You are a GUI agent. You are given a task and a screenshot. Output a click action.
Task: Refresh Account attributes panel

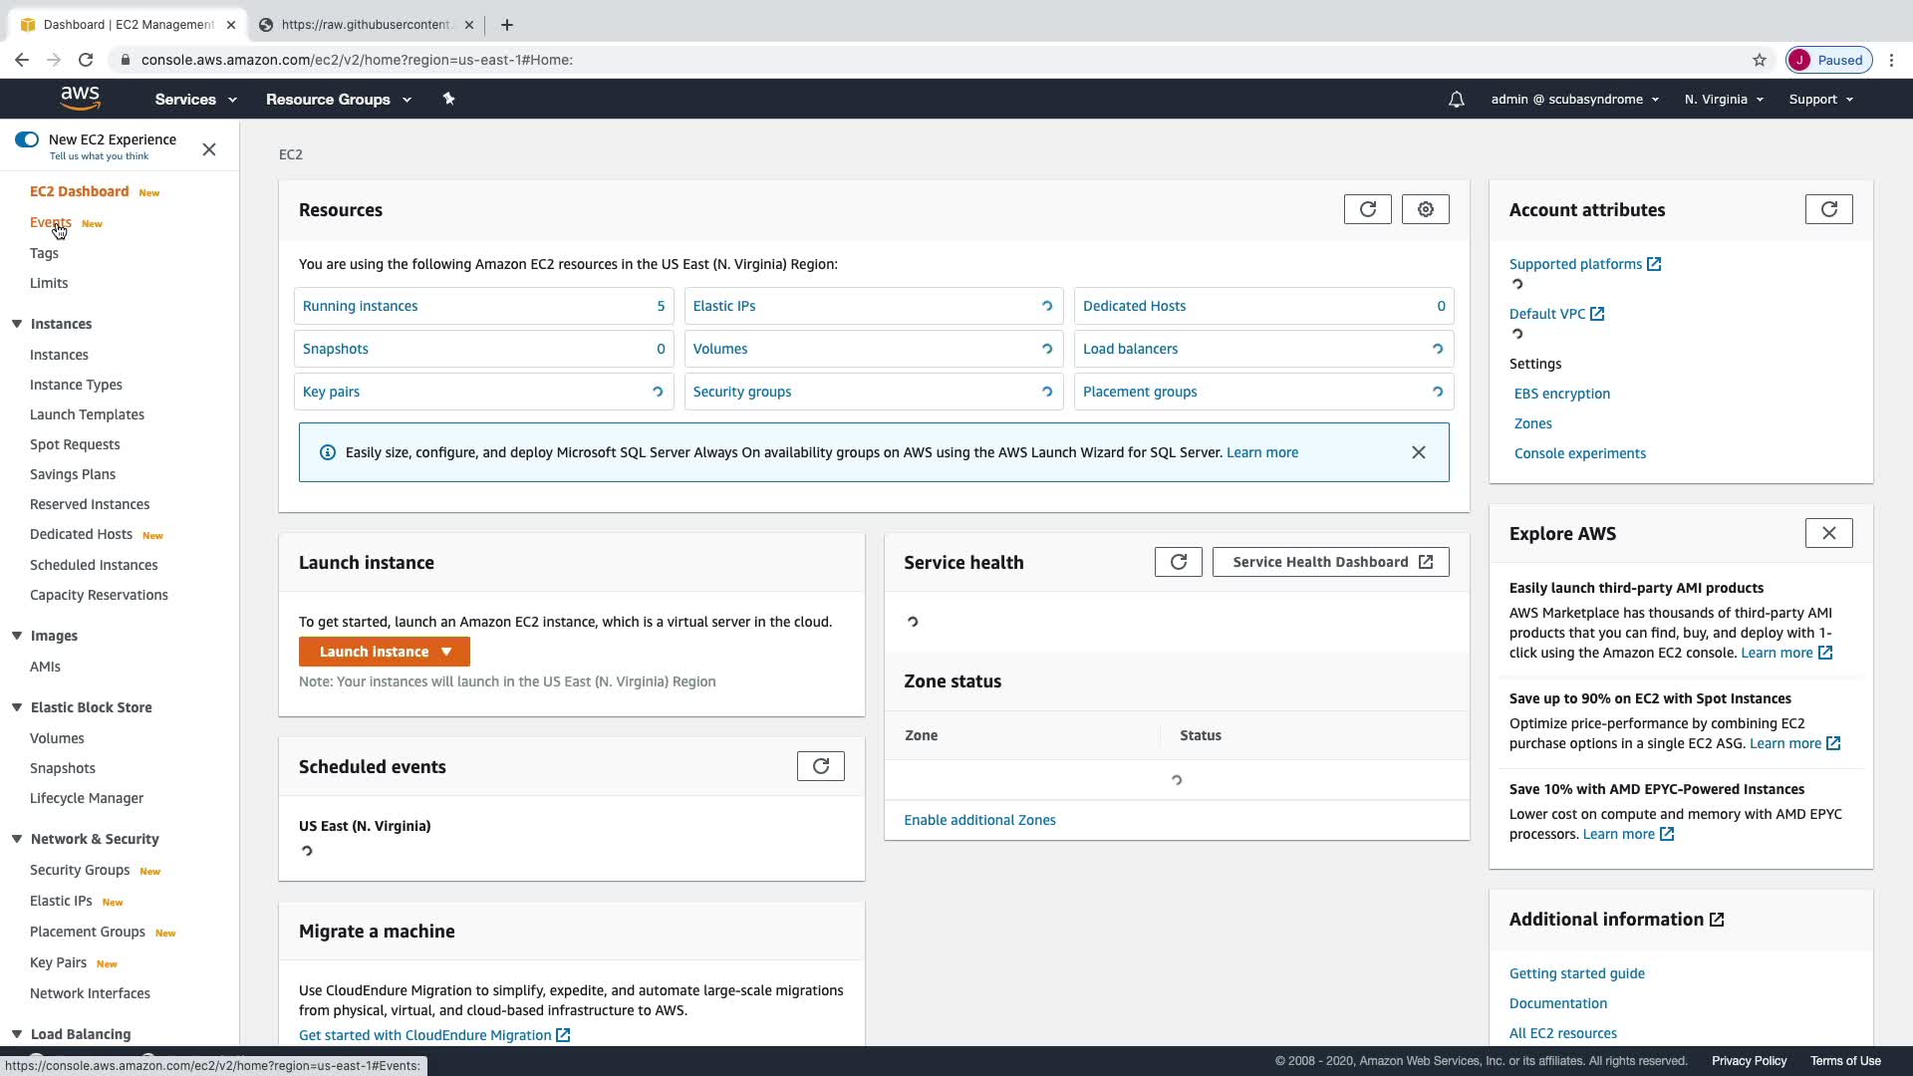tap(1828, 209)
